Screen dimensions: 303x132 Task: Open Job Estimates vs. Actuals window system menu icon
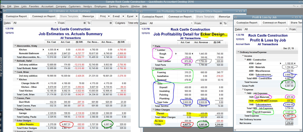(5, 11)
